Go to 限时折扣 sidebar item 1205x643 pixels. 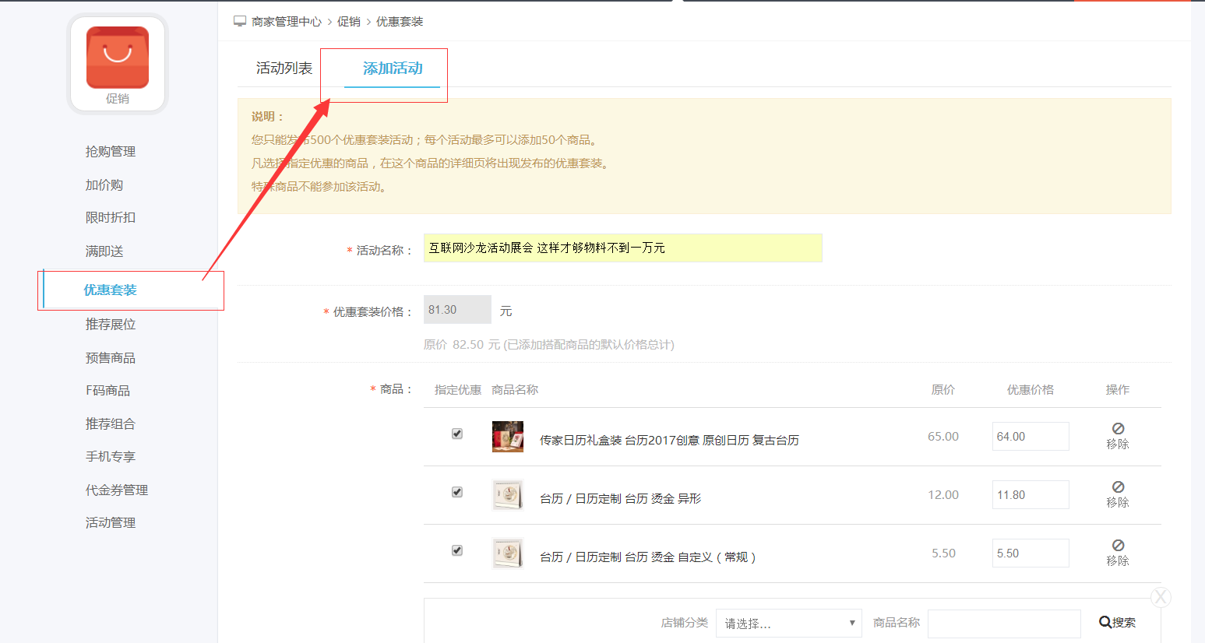click(x=111, y=218)
